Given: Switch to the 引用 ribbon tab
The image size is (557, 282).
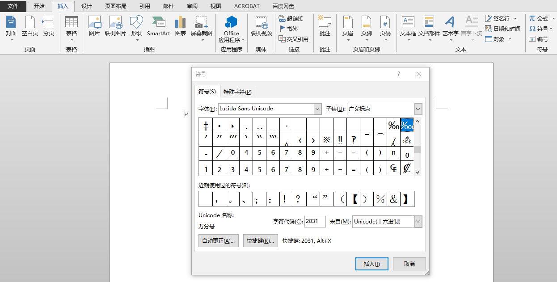Looking at the screenshot, I should (x=144, y=6).
